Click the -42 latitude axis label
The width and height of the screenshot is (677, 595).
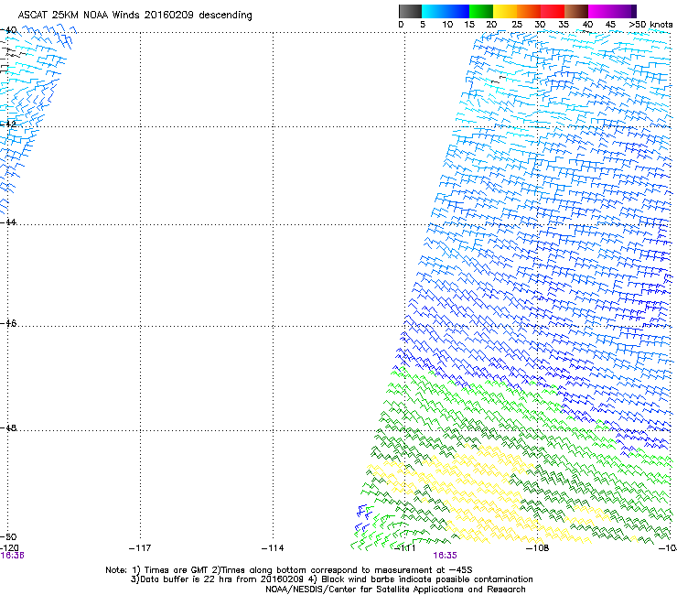tap(8, 124)
